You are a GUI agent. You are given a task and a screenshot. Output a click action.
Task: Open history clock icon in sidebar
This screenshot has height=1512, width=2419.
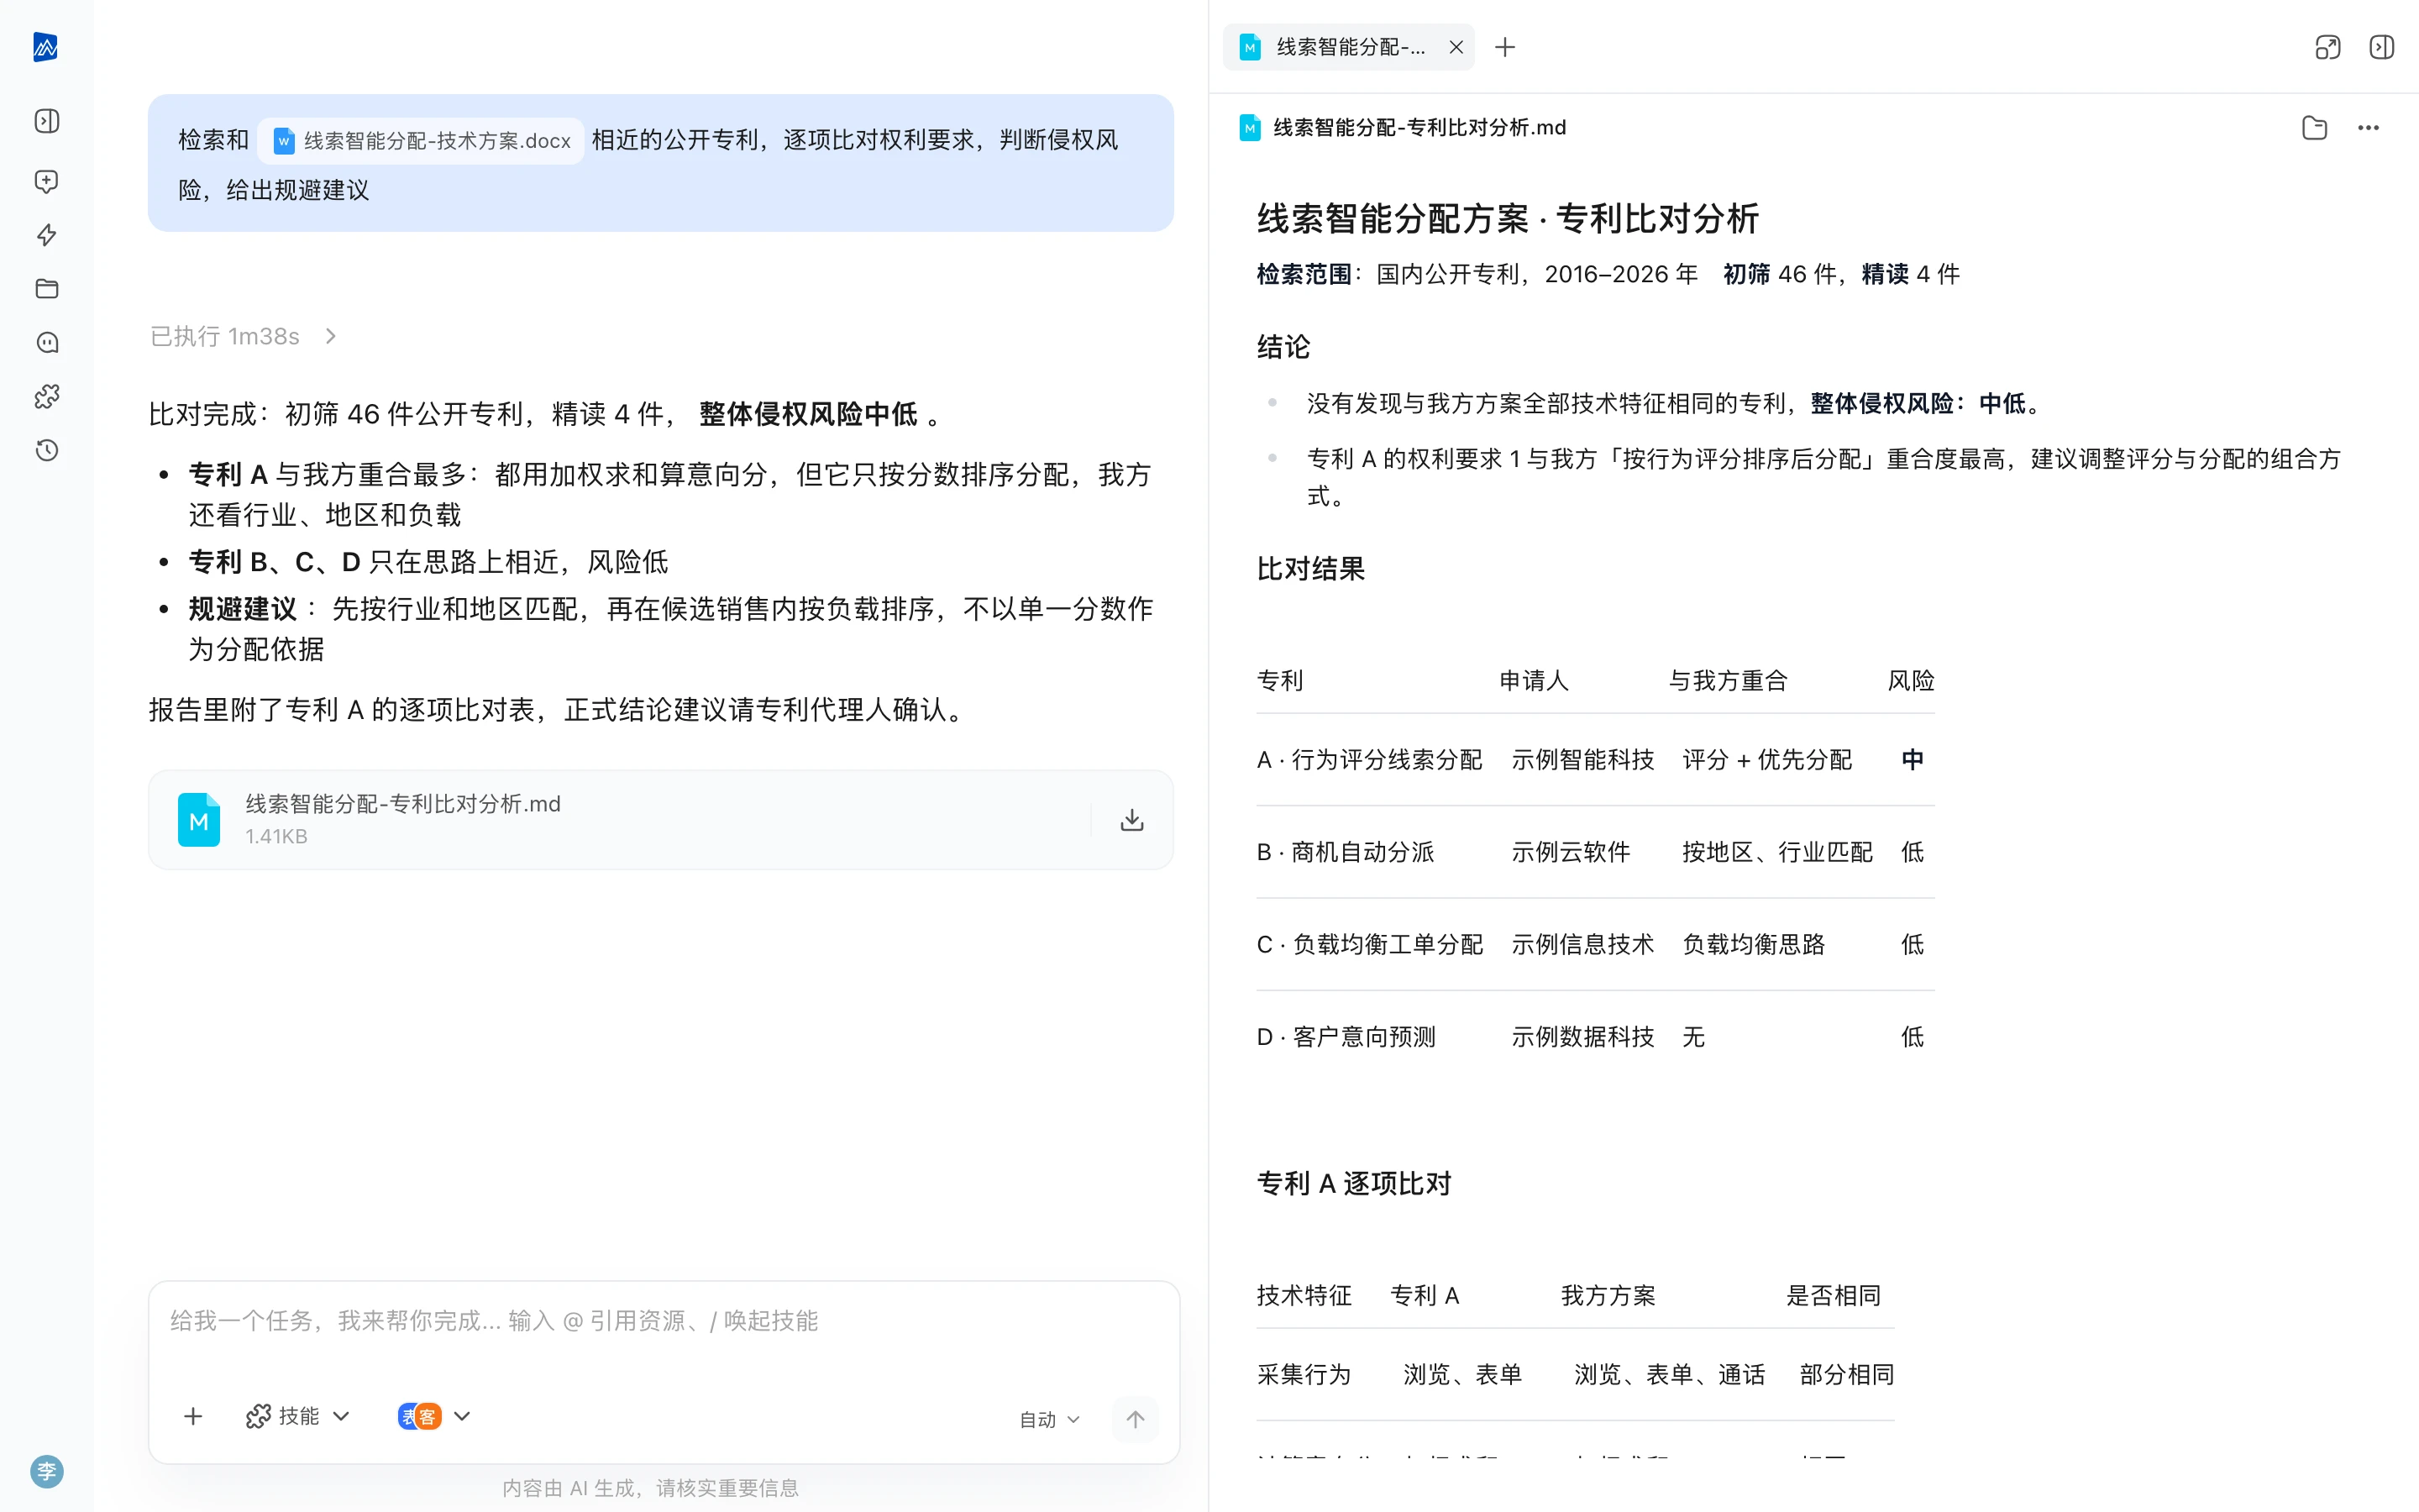click(47, 450)
